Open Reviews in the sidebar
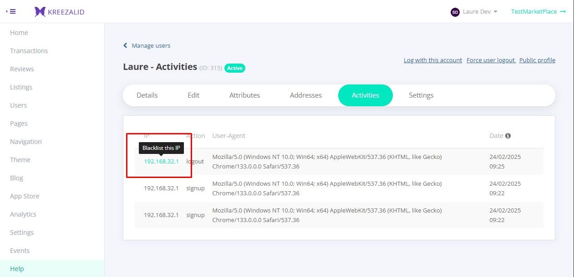574x277 pixels. (x=22, y=69)
